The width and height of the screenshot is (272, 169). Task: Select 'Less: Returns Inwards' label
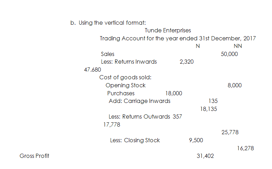(129, 62)
